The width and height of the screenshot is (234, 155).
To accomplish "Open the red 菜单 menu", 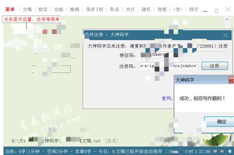I will [10, 9].
